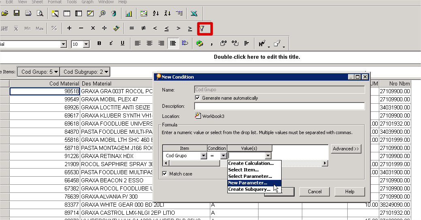Image resolution: width=421 pixels, height=220 pixels.
Task: Click the Sum plus operator icon
Action: [x=69, y=28]
